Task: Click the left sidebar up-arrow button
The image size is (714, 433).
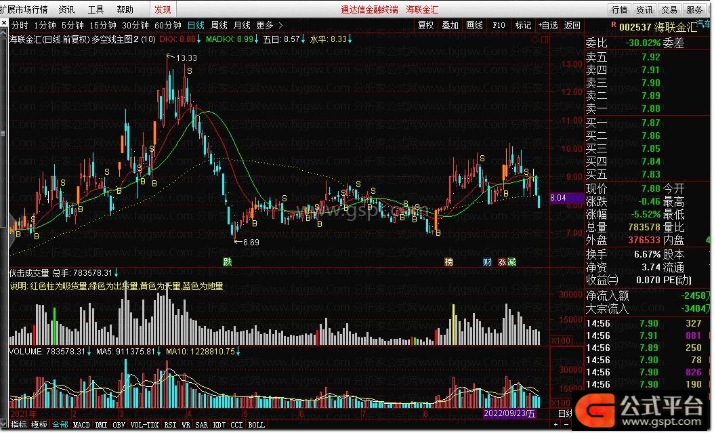Action: (3, 33)
